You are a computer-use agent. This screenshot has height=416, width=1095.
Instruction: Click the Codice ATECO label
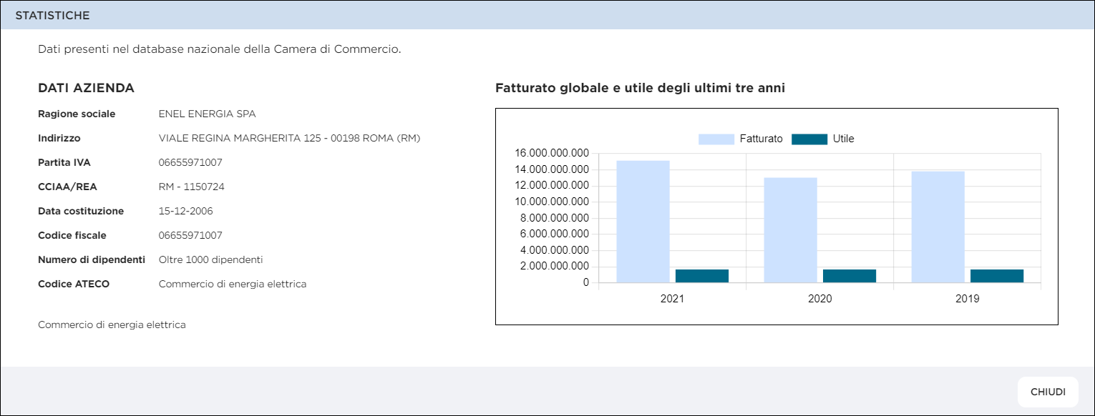[74, 284]
